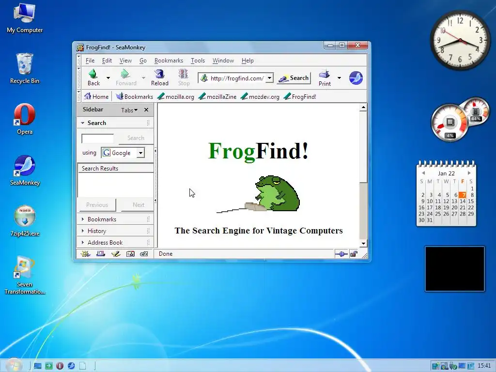The height and width of the screenshot is (372, 496).
Task: Open the Window menu
Action: coord(223,61)
